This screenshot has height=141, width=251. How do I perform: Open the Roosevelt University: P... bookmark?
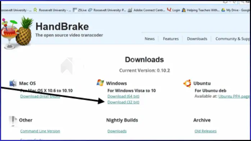coord(107,10)
